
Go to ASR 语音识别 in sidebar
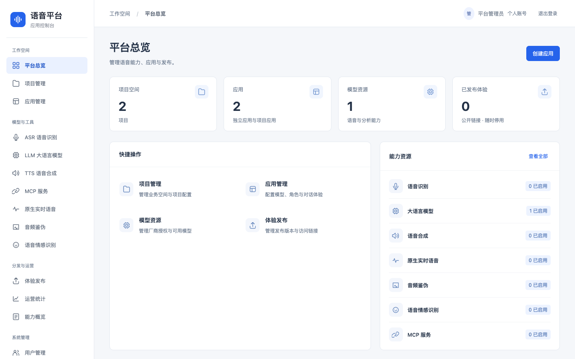pyautogui.click(x=47, y=137)
